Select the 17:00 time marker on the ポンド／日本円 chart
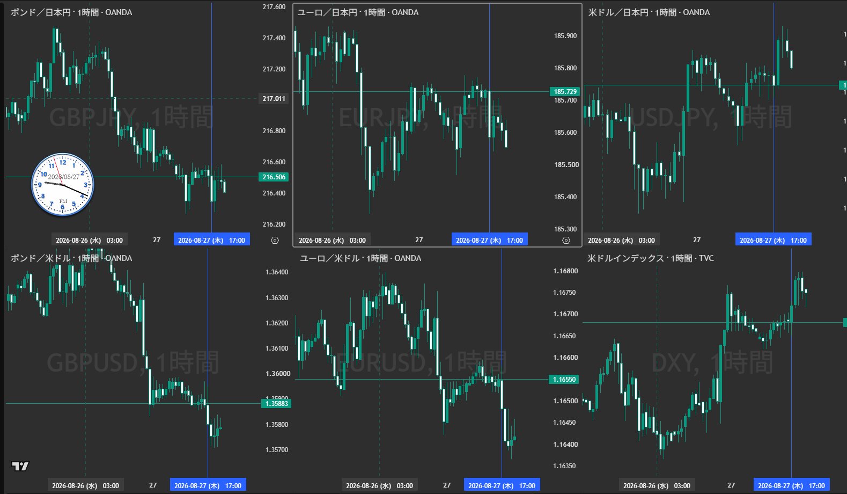 211,240
